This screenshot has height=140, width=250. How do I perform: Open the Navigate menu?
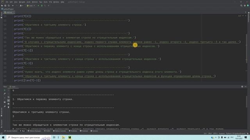coord(22,2)
